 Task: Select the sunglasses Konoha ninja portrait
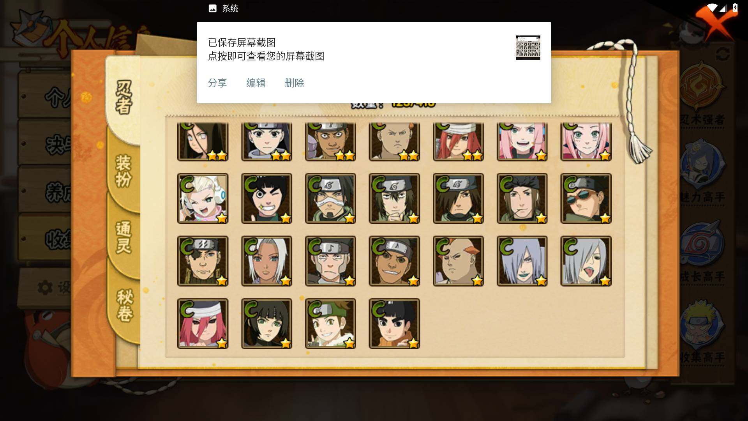pos(586,198)
